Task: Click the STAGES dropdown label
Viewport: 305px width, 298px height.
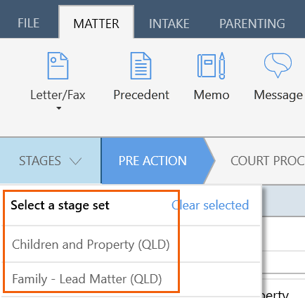Action: pos(40,161)
